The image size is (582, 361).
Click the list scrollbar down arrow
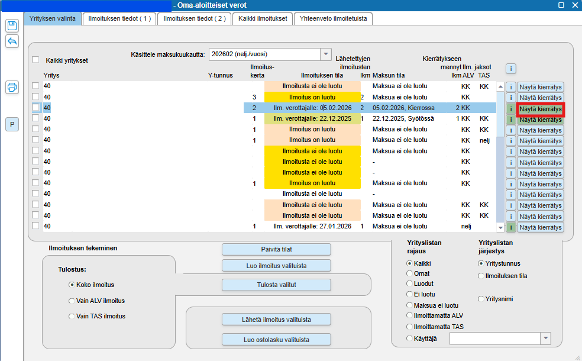pos(500,228)
